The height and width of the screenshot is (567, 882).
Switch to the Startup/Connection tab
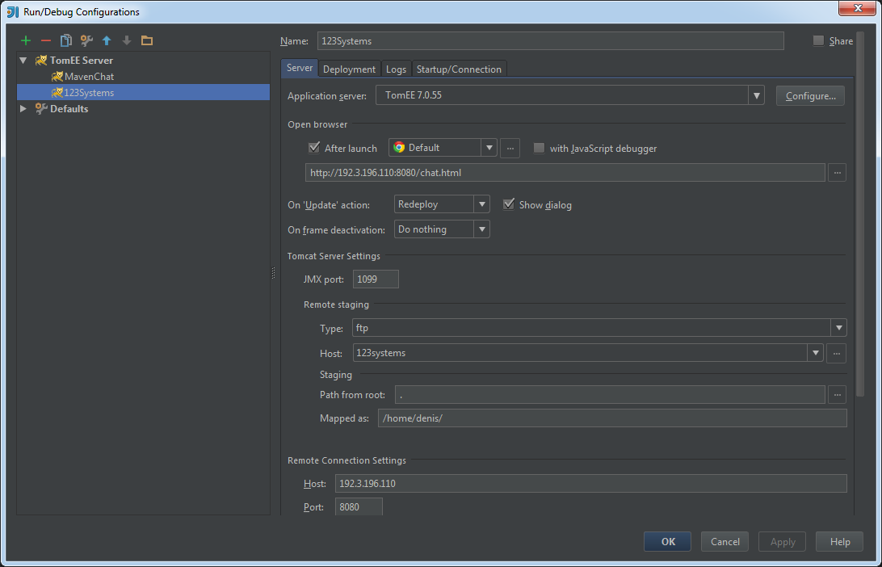pyautogui.click(x=459, y=69)
